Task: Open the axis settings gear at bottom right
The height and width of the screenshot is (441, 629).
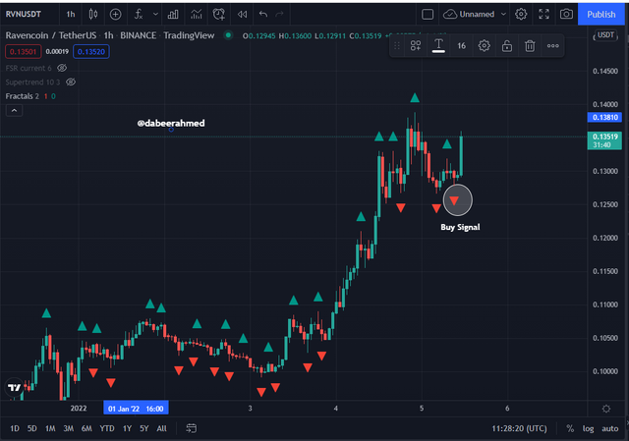Action: 606,409
